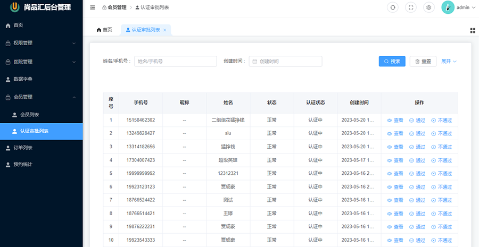479x247 pixels.
Task: Open 数据字典 in sidebar
Action: coord(41,79)
